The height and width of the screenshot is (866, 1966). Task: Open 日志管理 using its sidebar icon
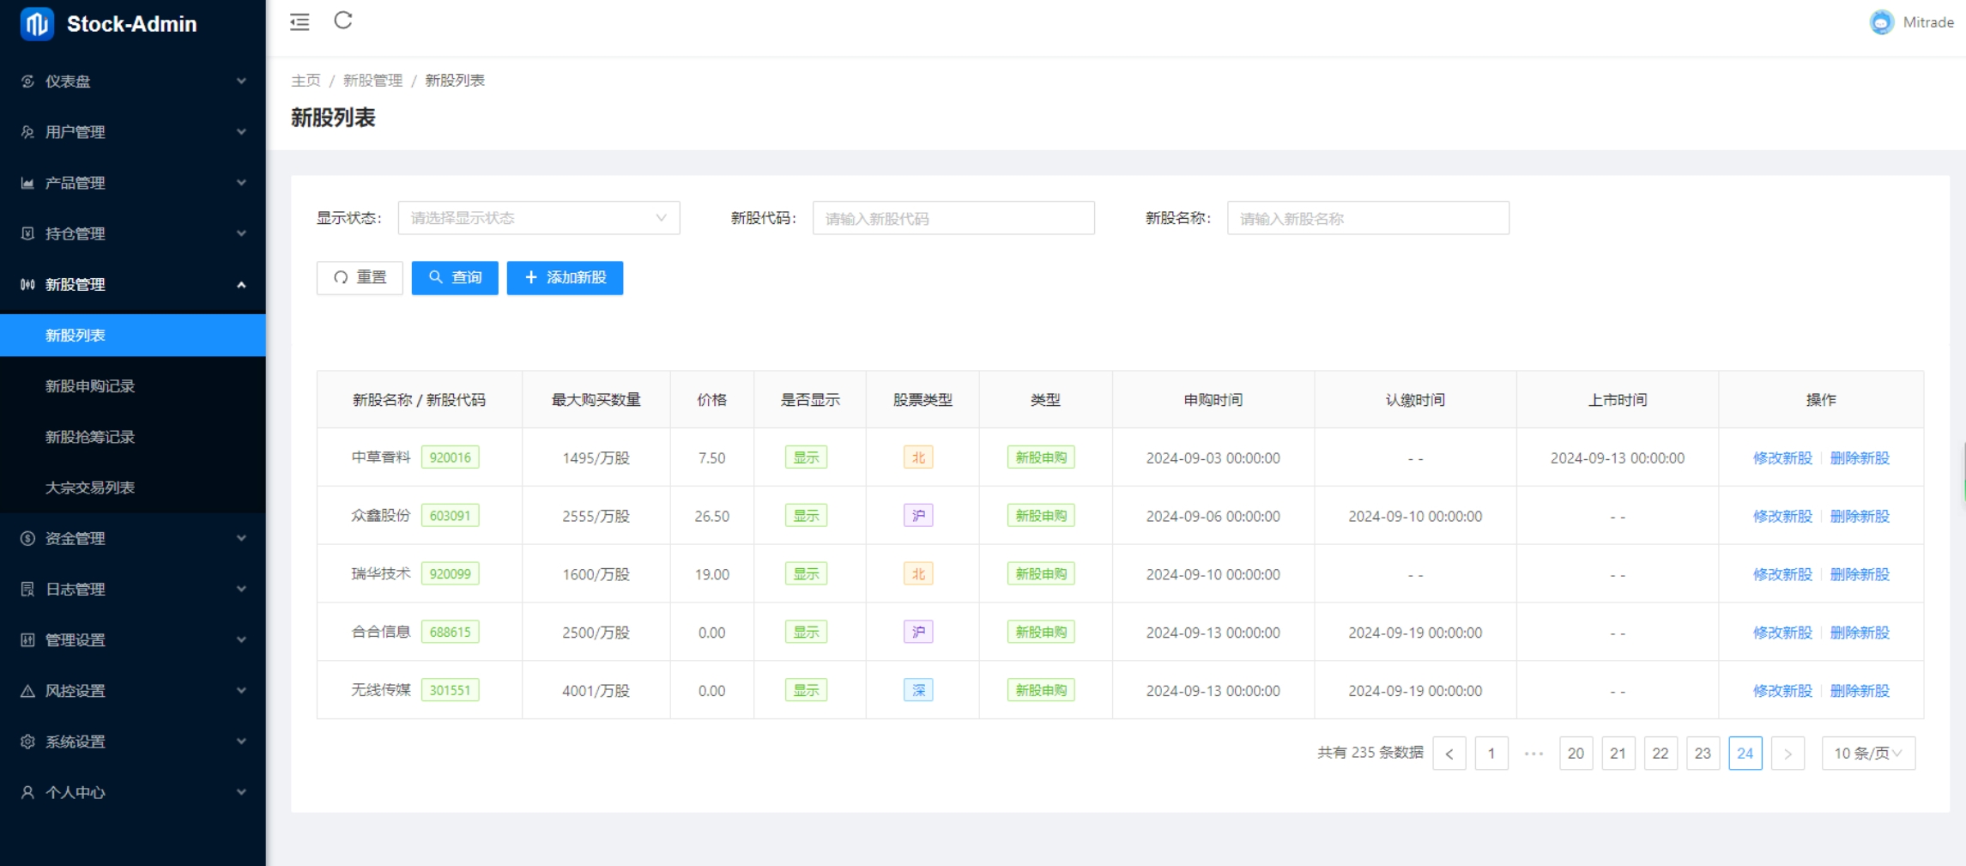point(27,590)
